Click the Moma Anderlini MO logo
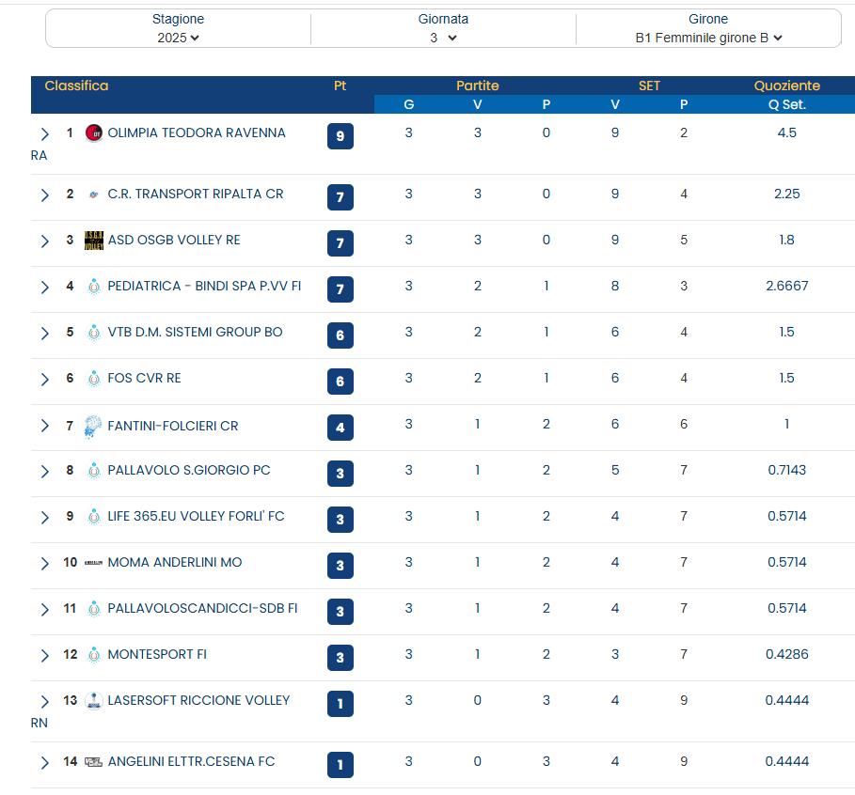Viewport: 855px width, 795px height. coord(93,563)
